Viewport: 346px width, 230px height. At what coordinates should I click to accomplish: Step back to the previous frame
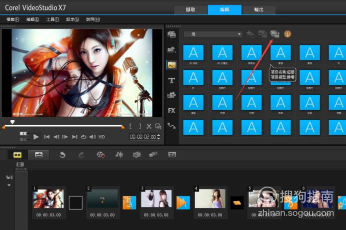[56, 137]
